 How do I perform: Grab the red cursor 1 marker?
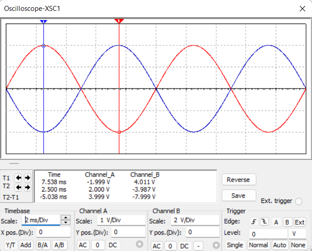pos(119,21)
